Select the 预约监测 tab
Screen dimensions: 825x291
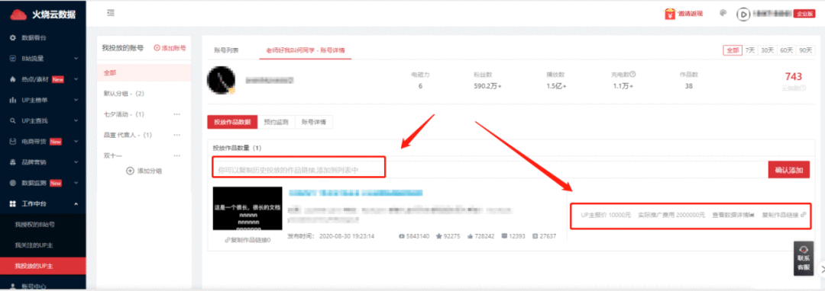point(277,122)
